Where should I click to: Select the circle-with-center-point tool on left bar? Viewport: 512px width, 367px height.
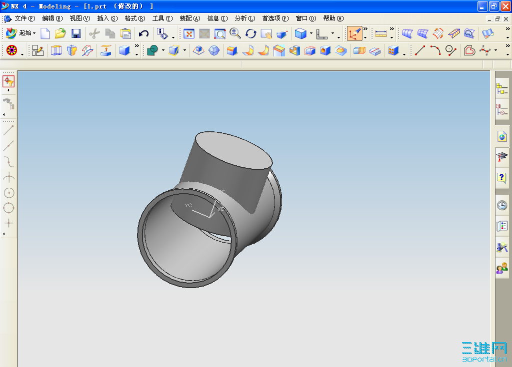(x=9, y=193)
